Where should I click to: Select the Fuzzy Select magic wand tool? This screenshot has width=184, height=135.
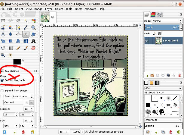pos(26,21)
